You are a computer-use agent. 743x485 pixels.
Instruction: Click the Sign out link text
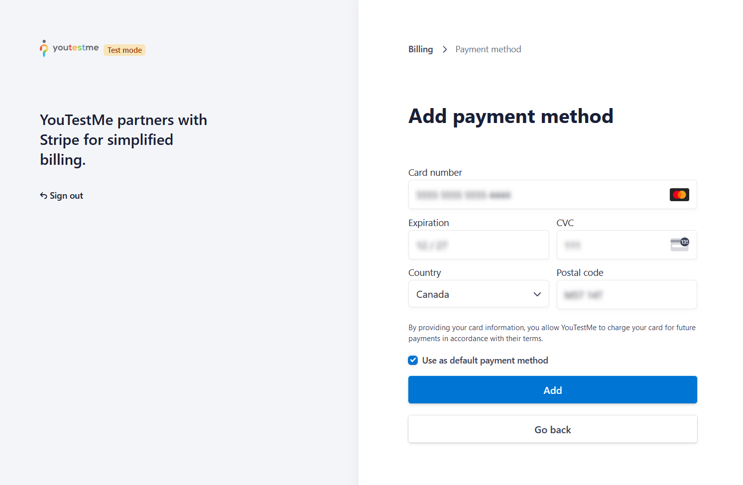[x=66, y=196]
